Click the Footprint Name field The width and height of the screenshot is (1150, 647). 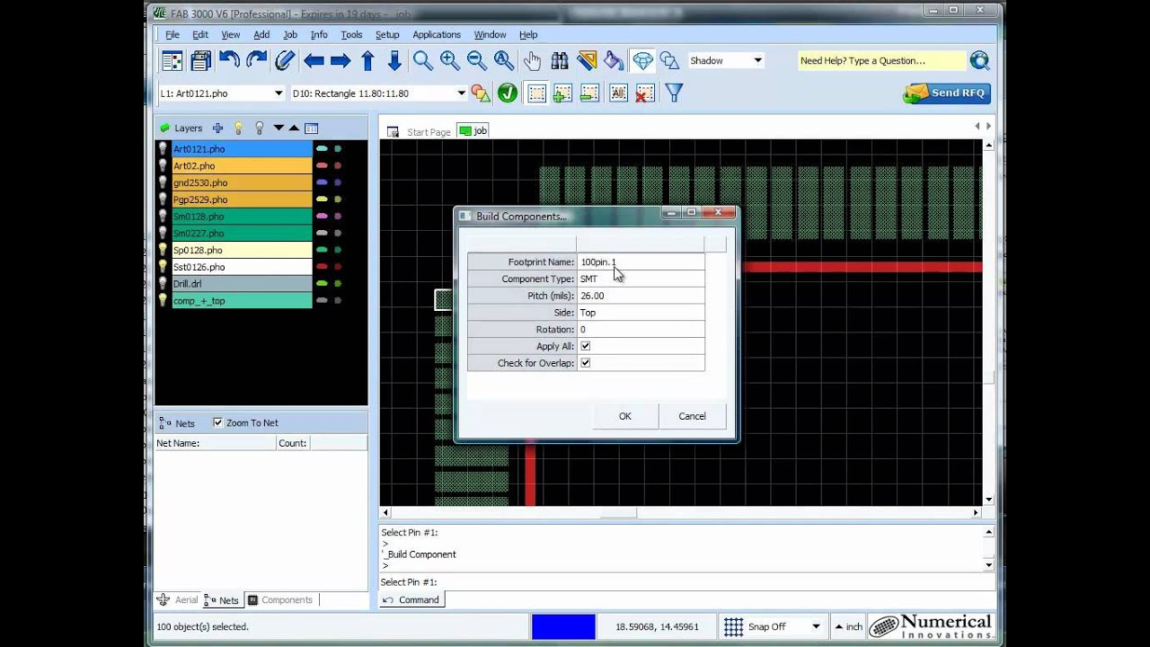pos(641,261)
